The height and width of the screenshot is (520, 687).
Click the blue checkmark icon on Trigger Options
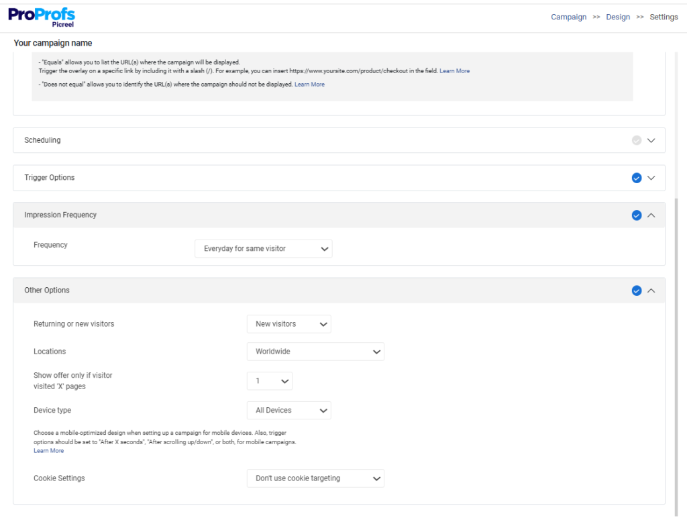tap(636, 178)
